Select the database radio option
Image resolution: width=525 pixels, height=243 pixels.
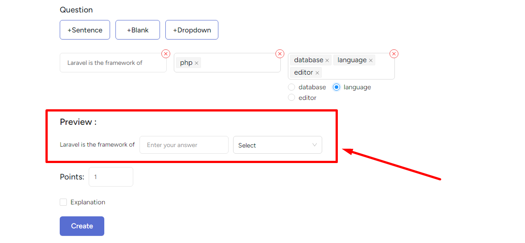(291, 87)
